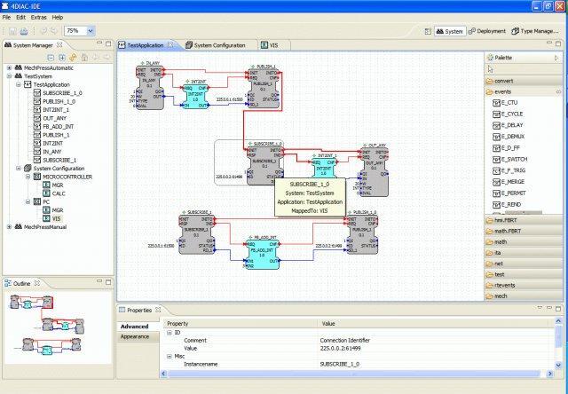This screenshot has height=394, width=568.
Task: Select E_CYCLE block in palette
Action: [508, 114]
